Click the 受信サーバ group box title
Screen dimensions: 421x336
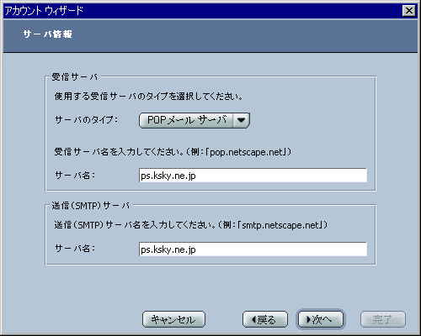point(75,77)
